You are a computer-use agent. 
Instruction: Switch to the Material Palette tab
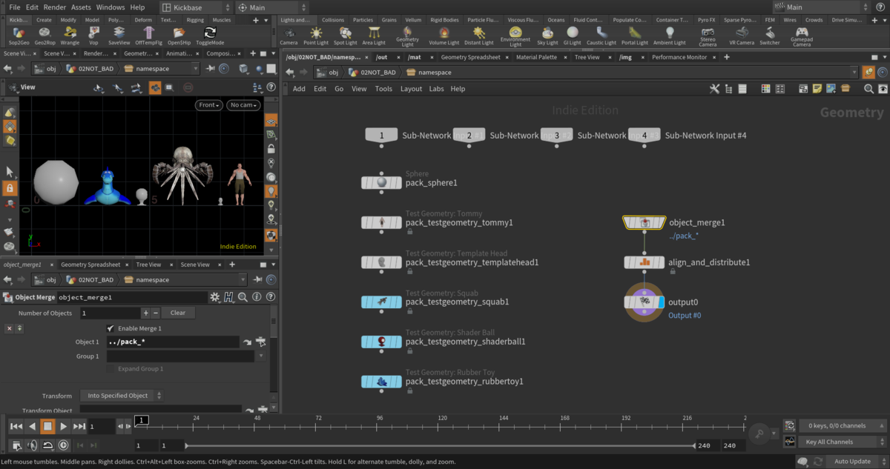pyautogui.click(x=536, y=57)
